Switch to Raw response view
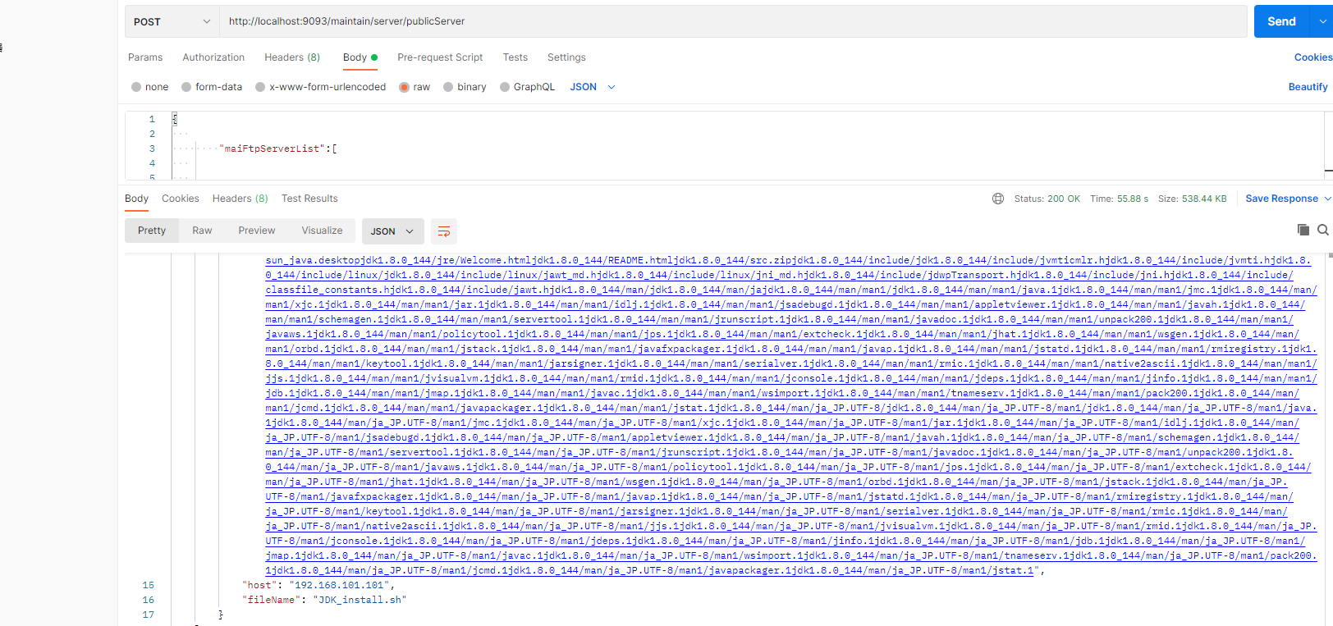 point(202,231)
